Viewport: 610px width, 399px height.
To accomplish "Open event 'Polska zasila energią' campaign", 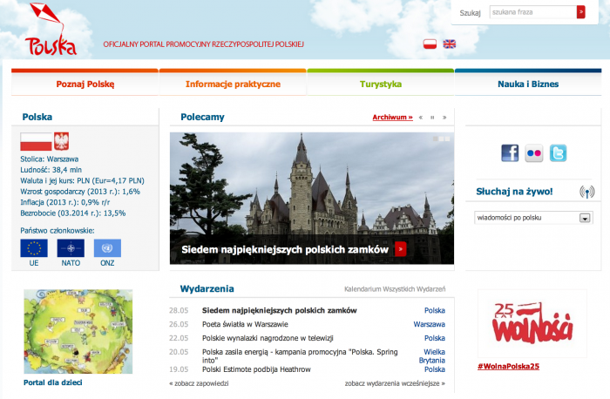I will point(300,355).
